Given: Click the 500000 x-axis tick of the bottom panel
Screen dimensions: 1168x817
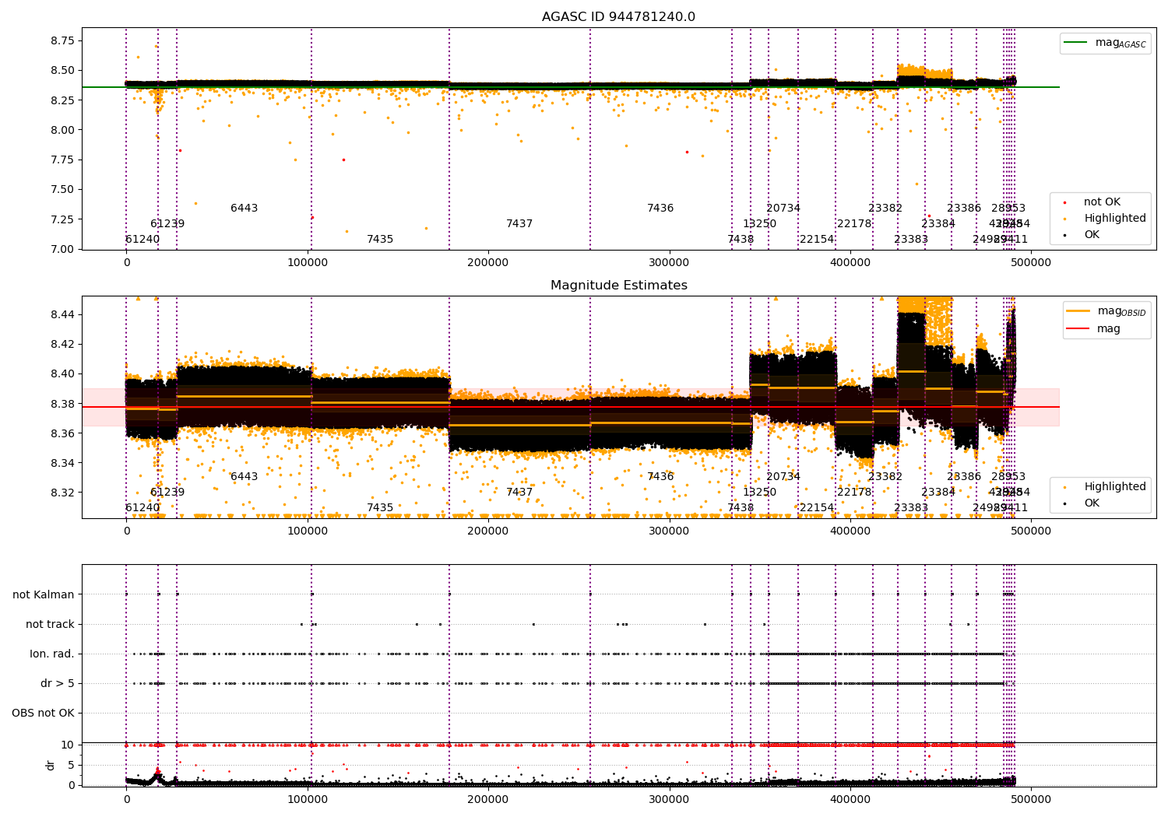Looking at the screenshot, I should point(1031,799).
